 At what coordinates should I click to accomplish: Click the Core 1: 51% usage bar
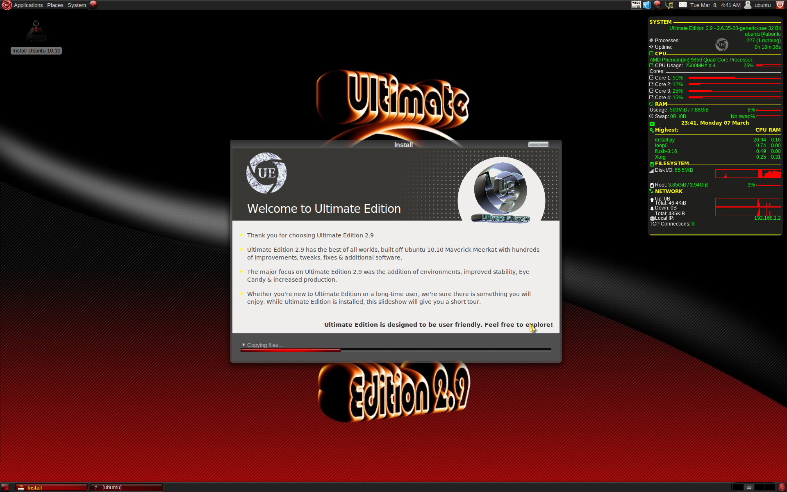pyautogui.click(x=735, y=77)
